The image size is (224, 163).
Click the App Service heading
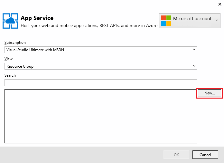click(37, 18)
